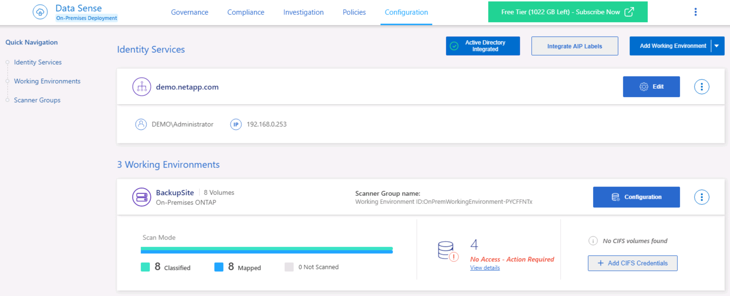Click Add CIFS Credentials button
This screenshot has height=296, width=730.
(x=633, y=263)
